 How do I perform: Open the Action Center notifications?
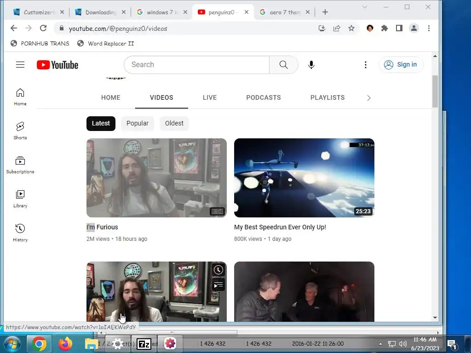pyautogui.click(x=452, y=344)
